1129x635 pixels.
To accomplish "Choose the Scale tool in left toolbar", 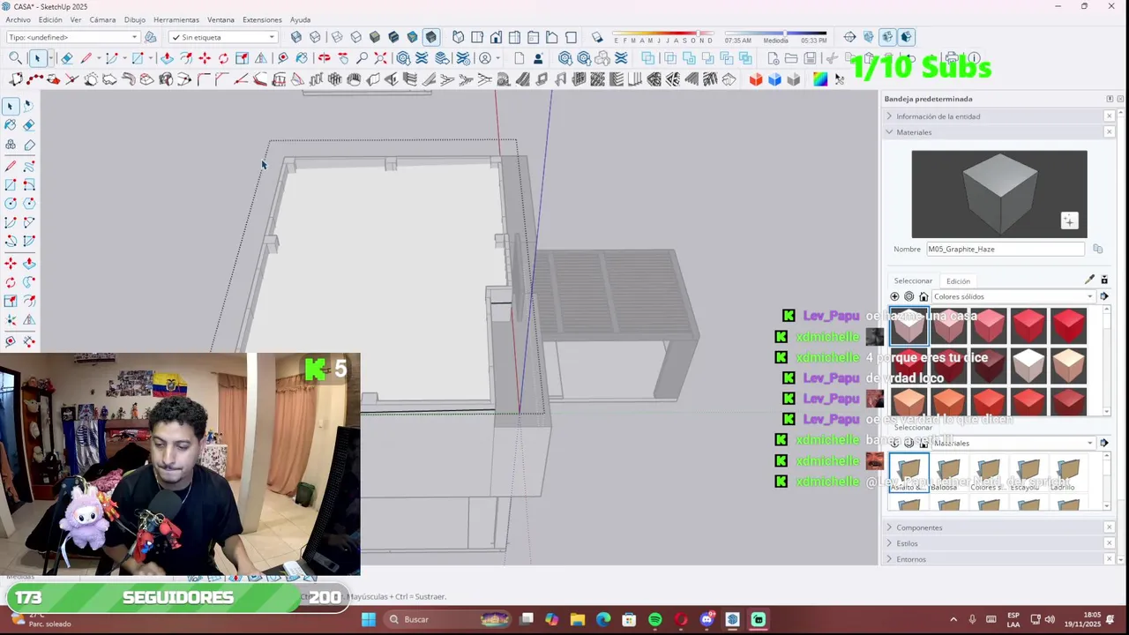I will click(10, 301).
